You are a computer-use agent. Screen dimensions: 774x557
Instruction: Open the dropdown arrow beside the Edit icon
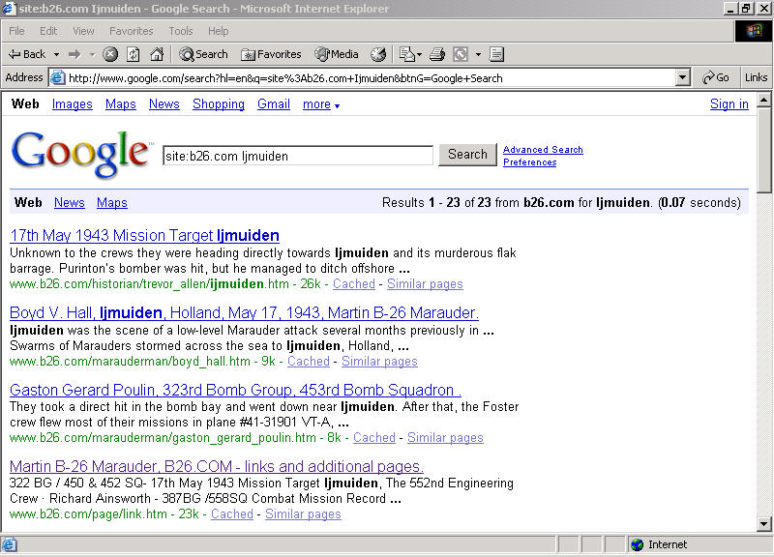point(478,54)
